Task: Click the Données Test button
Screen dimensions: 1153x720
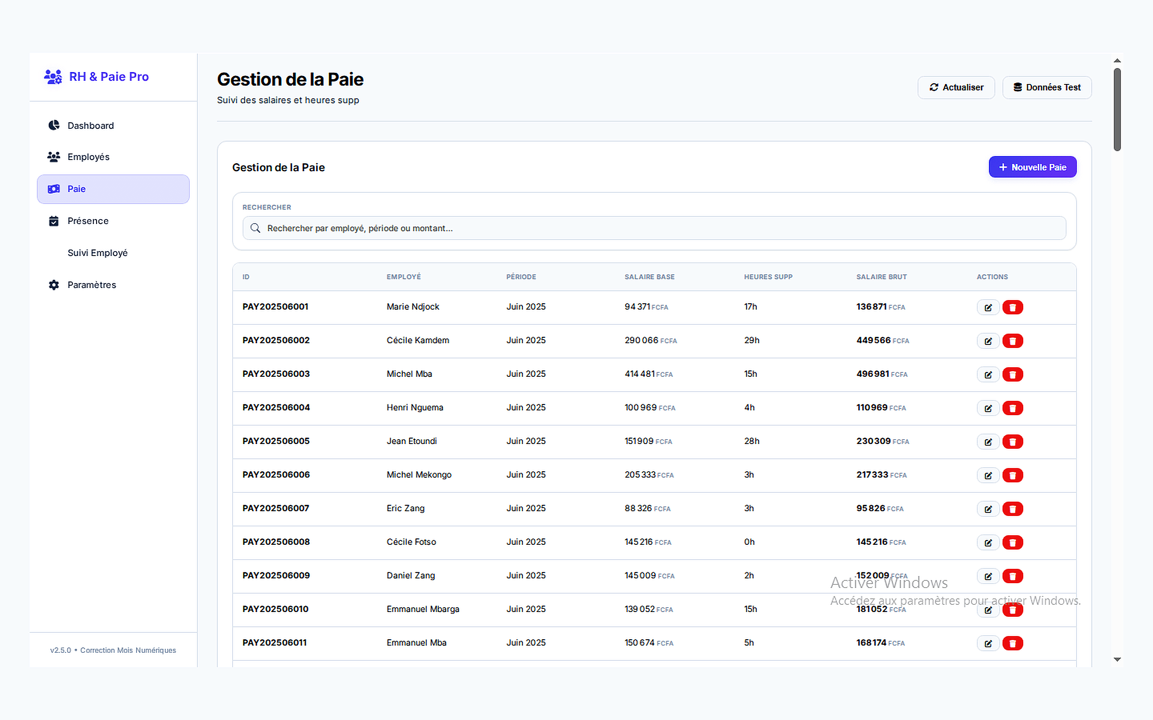Action: (1047, 87)
